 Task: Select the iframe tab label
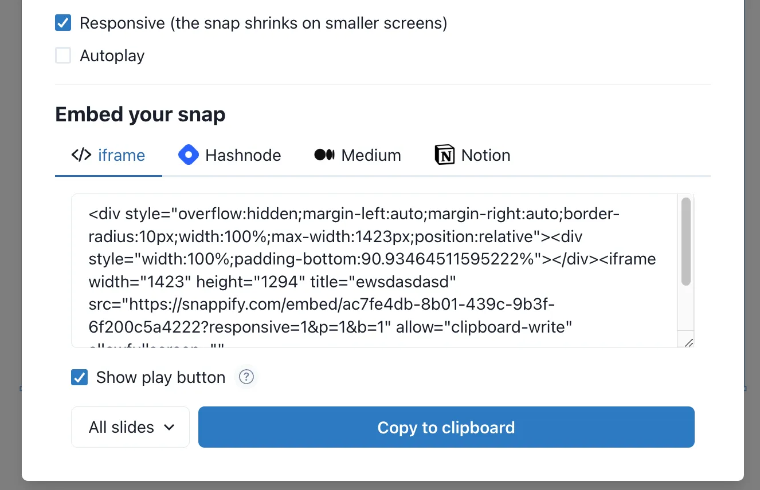122,155
